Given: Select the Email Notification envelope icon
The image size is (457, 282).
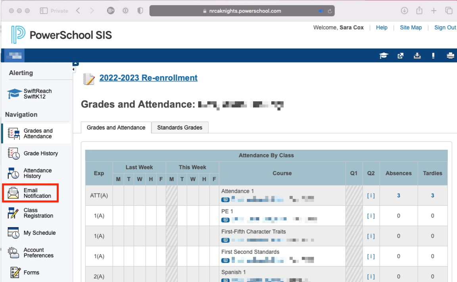Looking at the screenshot, I should [13, 193].
